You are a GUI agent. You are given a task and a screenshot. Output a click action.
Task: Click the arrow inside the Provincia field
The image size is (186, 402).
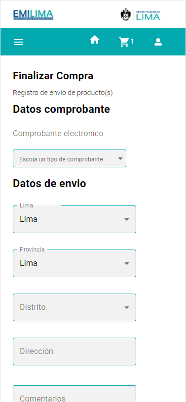pos(126,263)
